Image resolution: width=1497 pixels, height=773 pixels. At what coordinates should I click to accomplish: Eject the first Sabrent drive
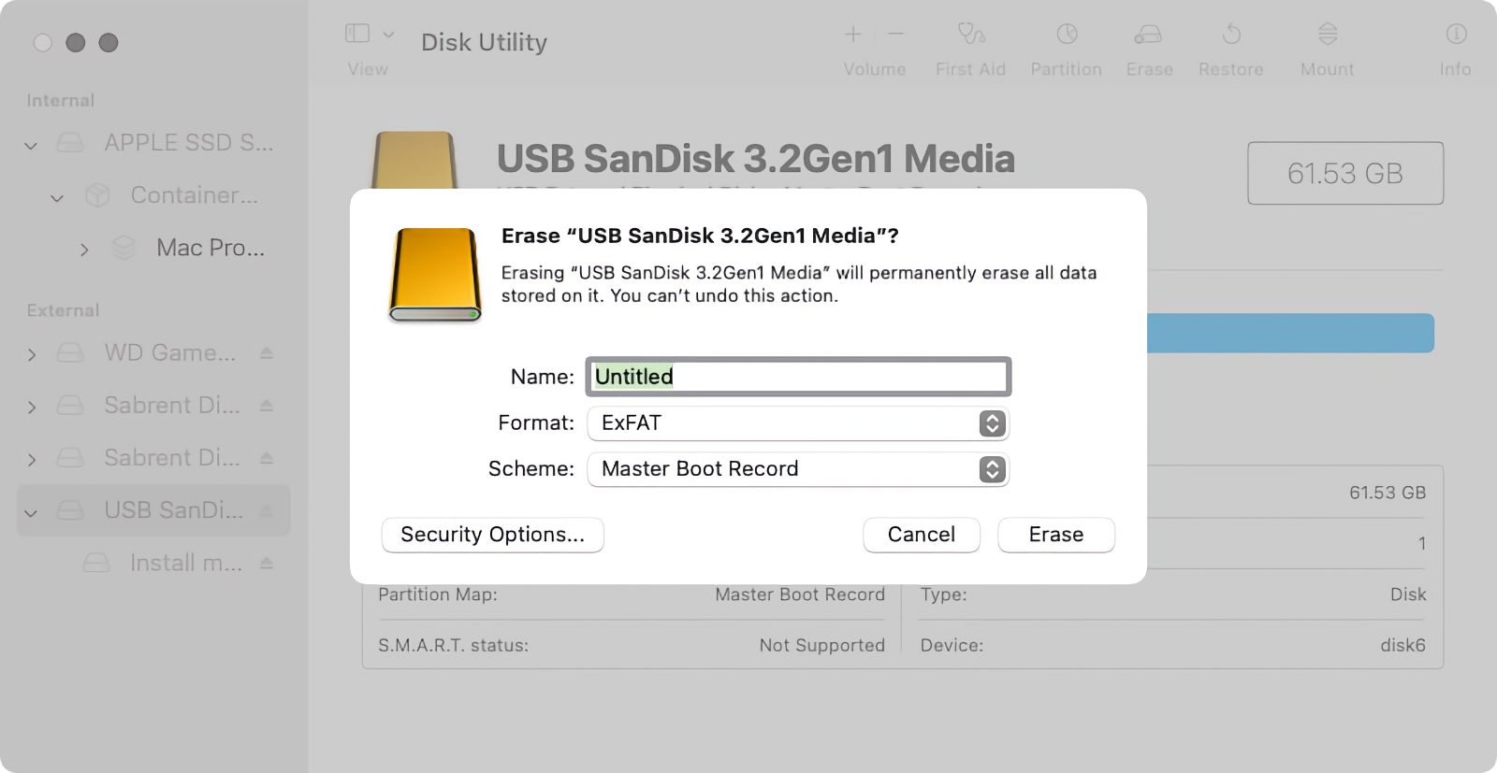tap(267, 406)
